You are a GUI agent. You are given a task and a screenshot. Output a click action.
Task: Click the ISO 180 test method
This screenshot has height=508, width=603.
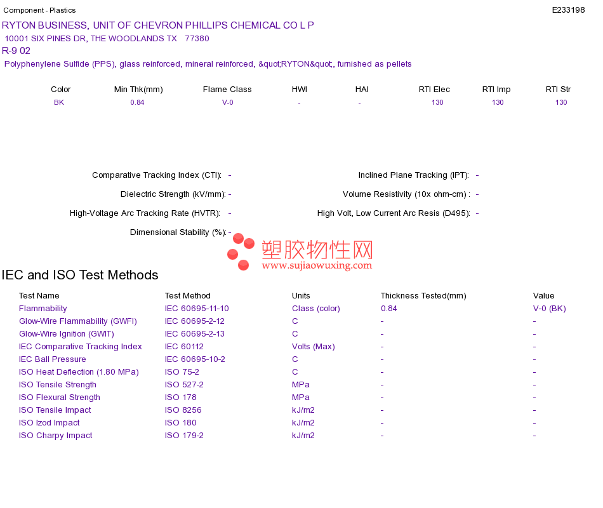[x=181, y=422]
